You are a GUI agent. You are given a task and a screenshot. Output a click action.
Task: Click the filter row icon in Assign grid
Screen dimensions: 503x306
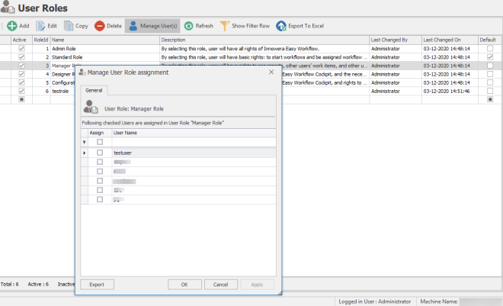tap(85, 142)
